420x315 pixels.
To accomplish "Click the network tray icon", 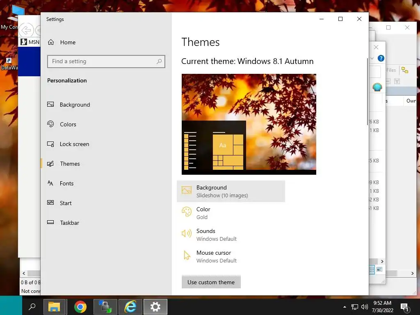I will 355,307.
